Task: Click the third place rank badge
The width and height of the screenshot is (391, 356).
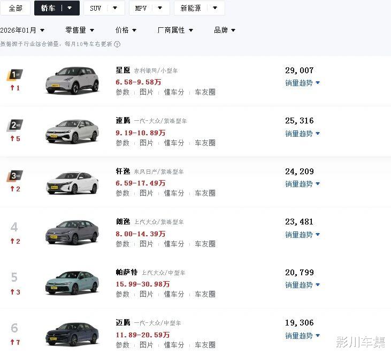Action: 14,176
